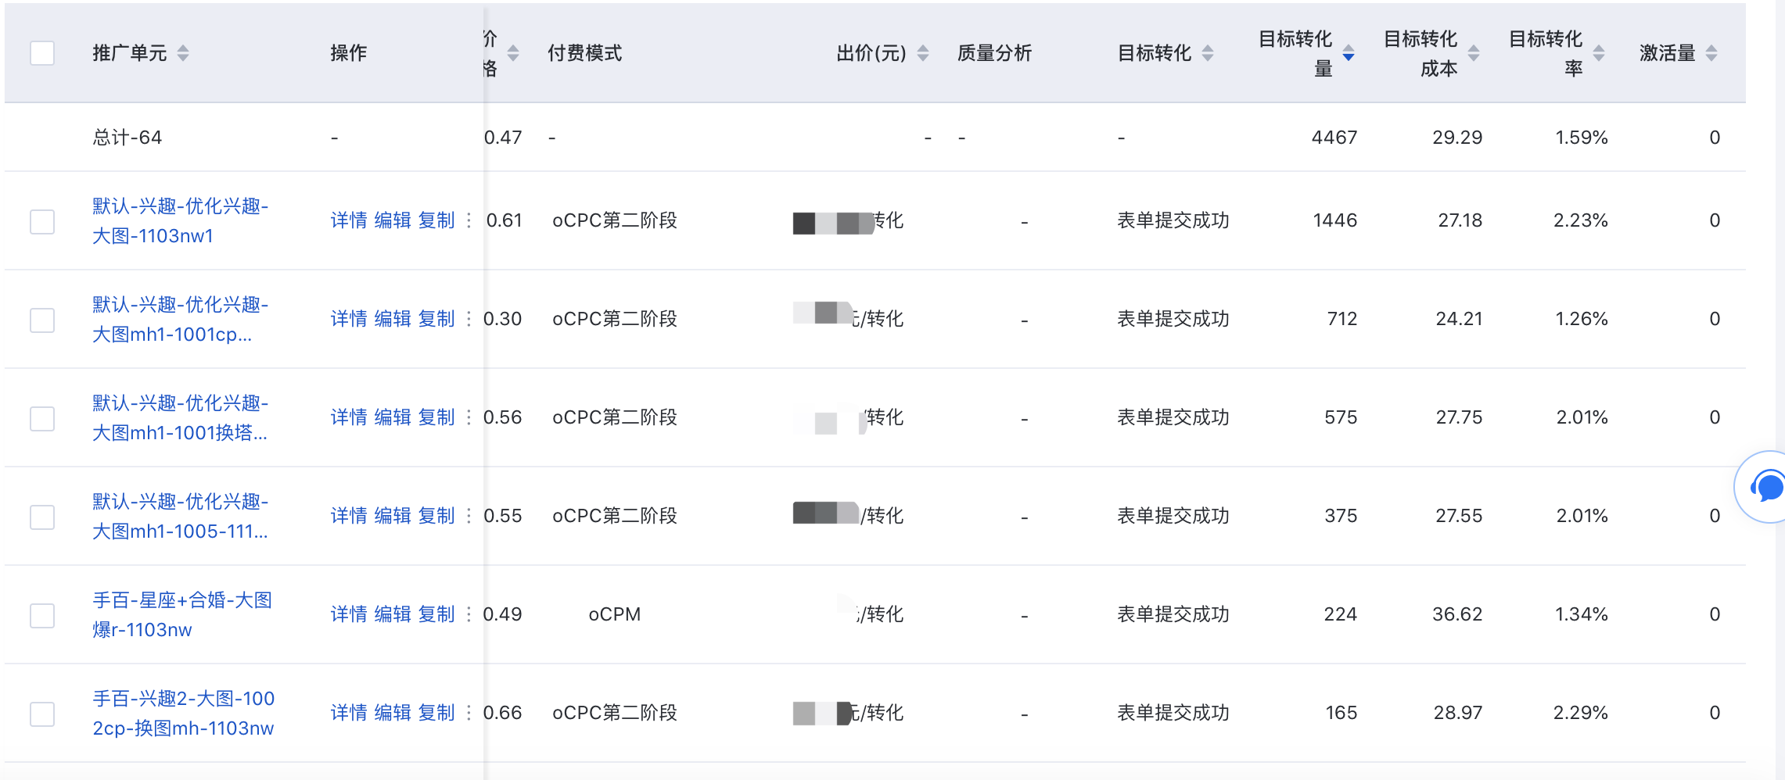Show more actions for 手百-兴趣2-大图 row
The image size is (1785, 780).
469,713
